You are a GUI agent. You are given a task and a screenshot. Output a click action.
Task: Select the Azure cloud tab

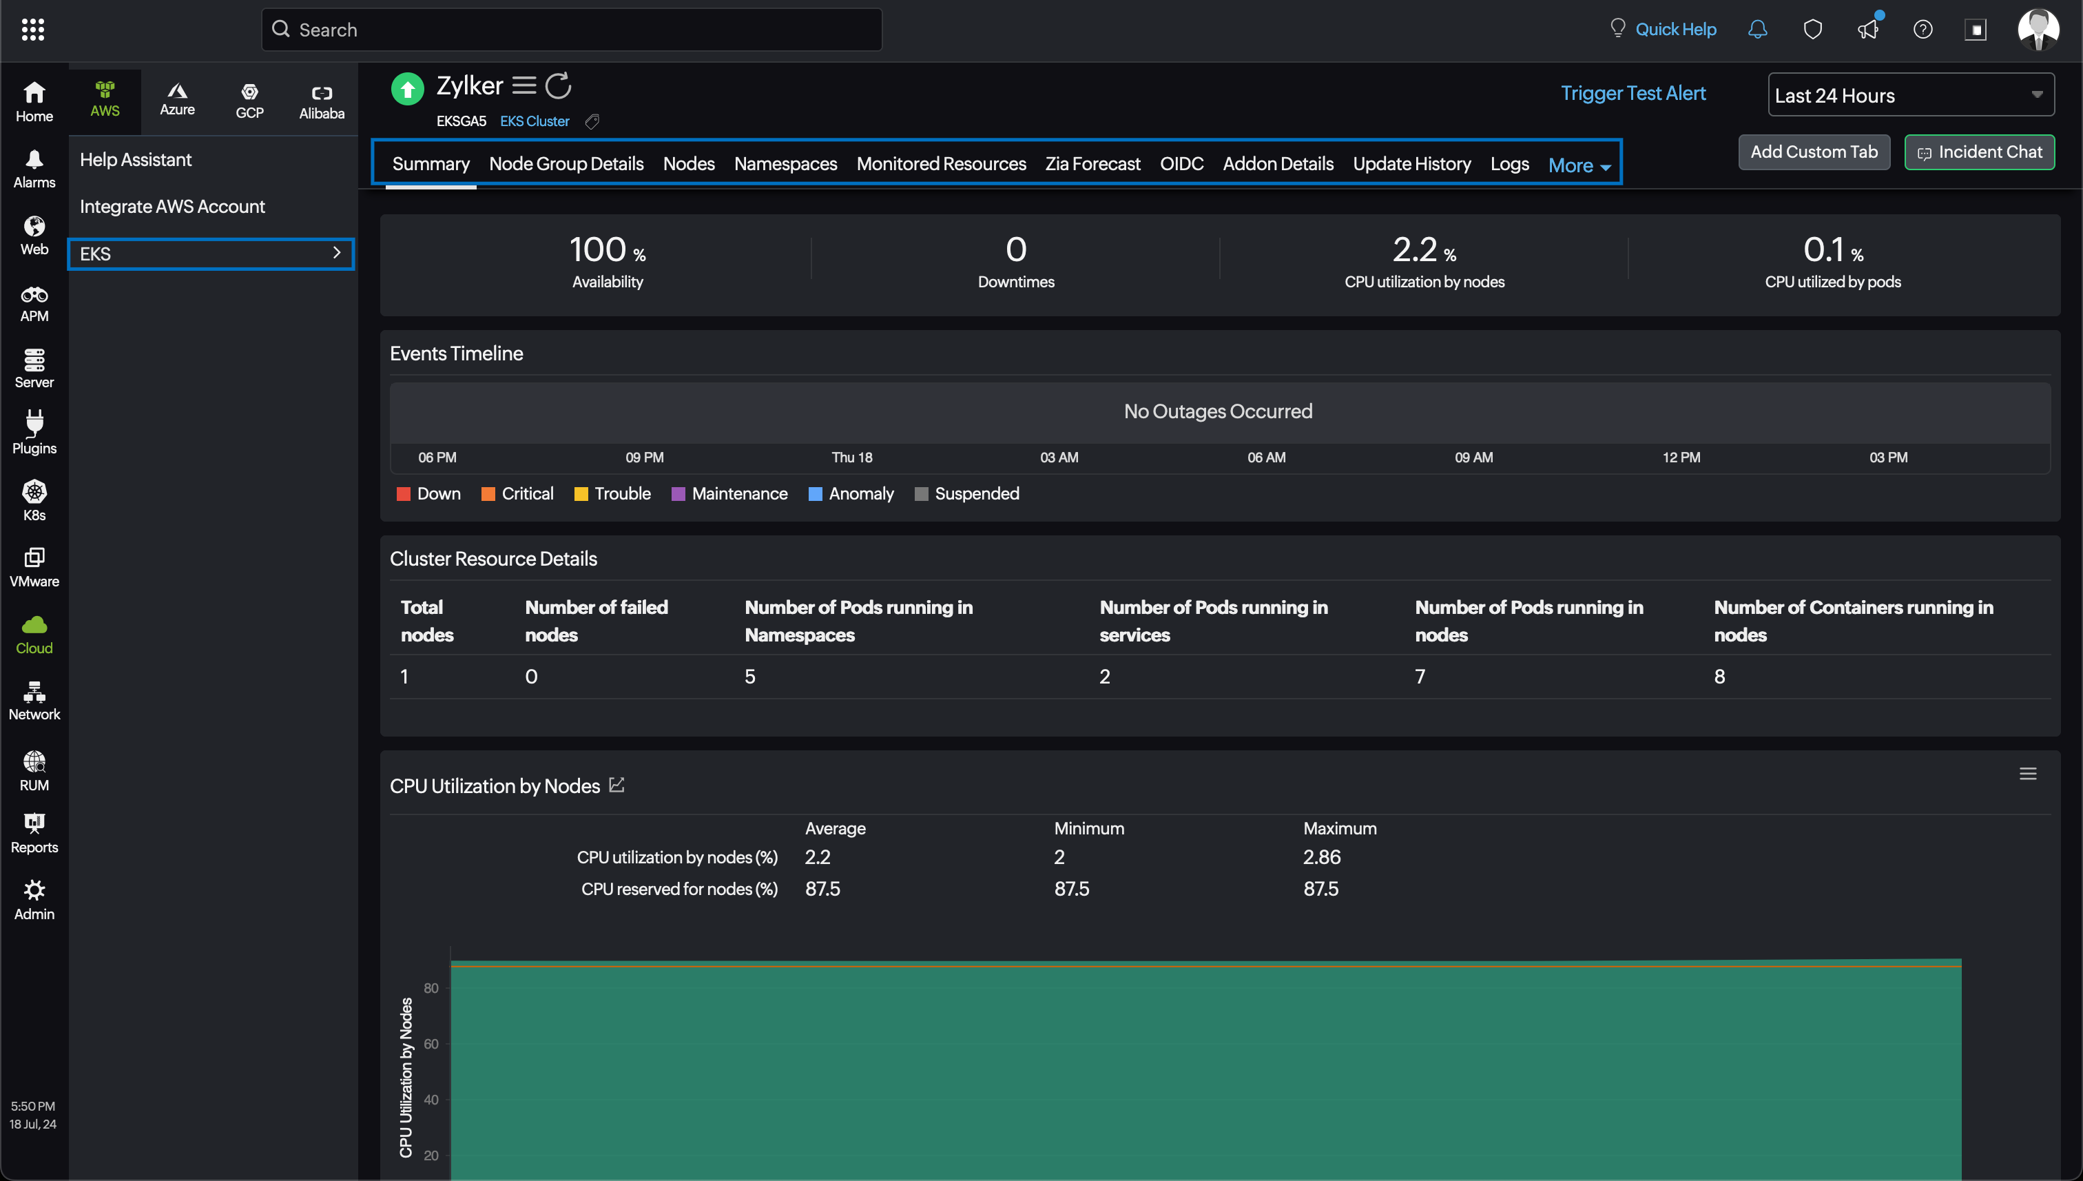(x=177, y=99)
